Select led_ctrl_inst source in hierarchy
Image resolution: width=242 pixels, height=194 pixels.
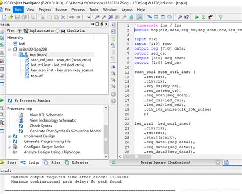[x=58, y=65]
